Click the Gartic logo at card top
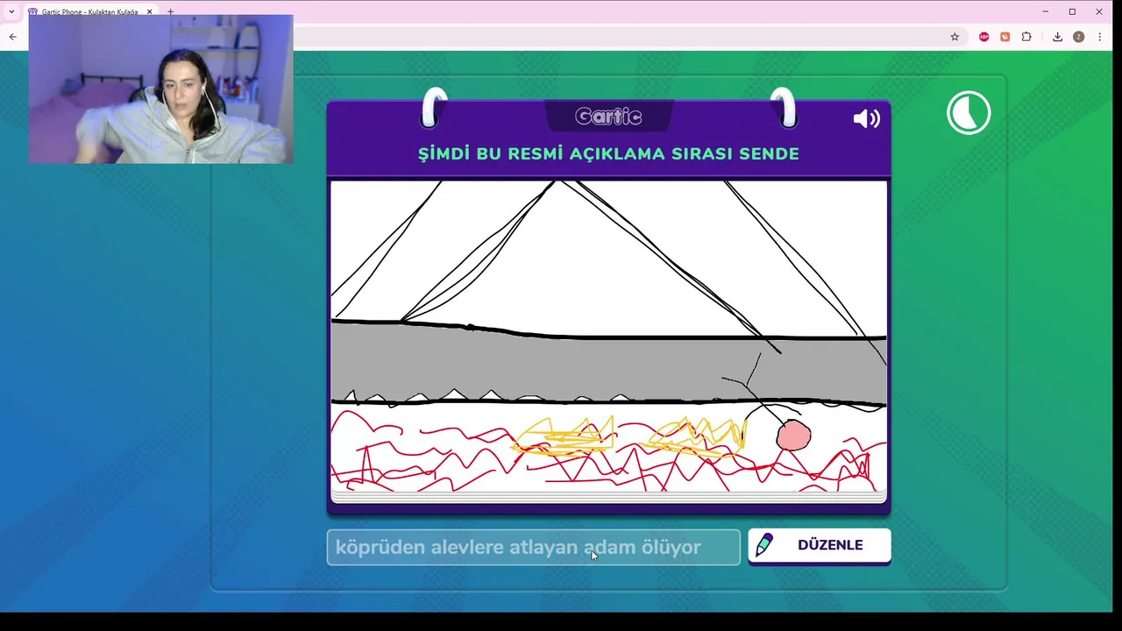Image resolution: width=1122 pixels, height=631 pixels. (608, 117)
